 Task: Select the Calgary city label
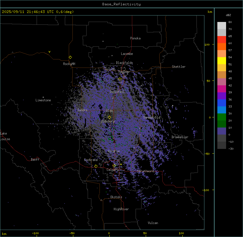(112, 170)
